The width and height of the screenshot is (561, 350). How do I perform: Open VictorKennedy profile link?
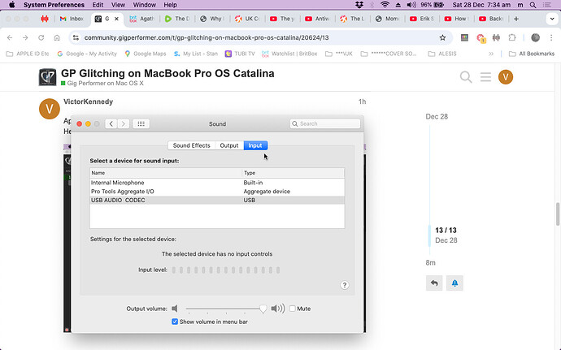point(88,102)
